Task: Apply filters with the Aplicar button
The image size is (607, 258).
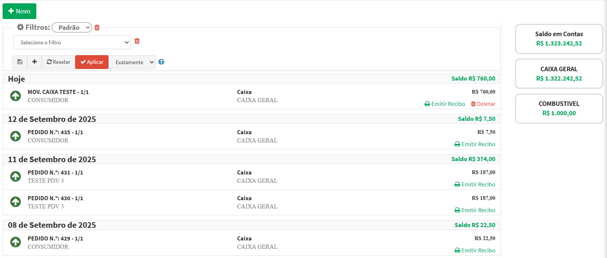Action: pyautogui.click(x=92, y=62)
